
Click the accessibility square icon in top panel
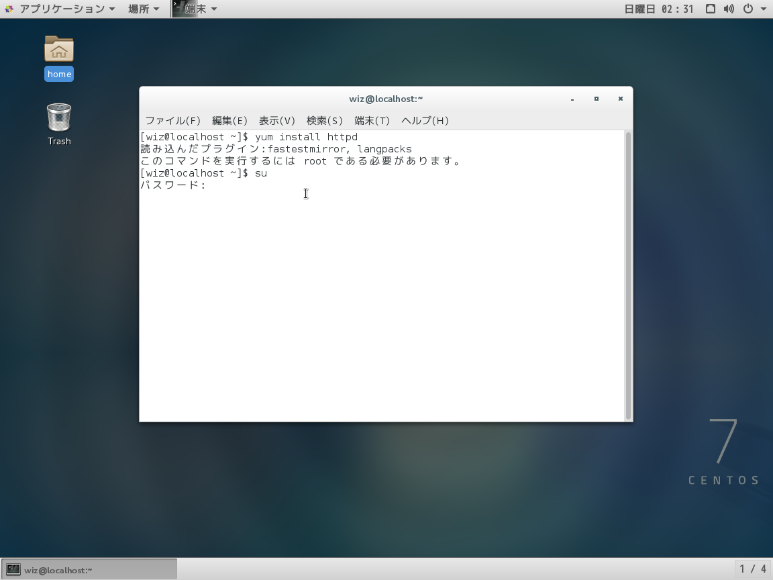(711, 9)
